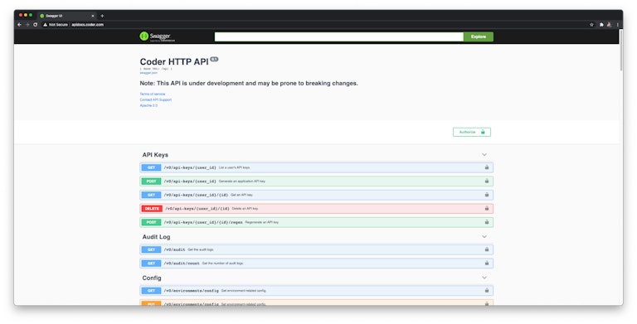The width and height of the screenshot is (637, 324).
Task: Open the swagger.json link
Action: click(x=148, y=73)
